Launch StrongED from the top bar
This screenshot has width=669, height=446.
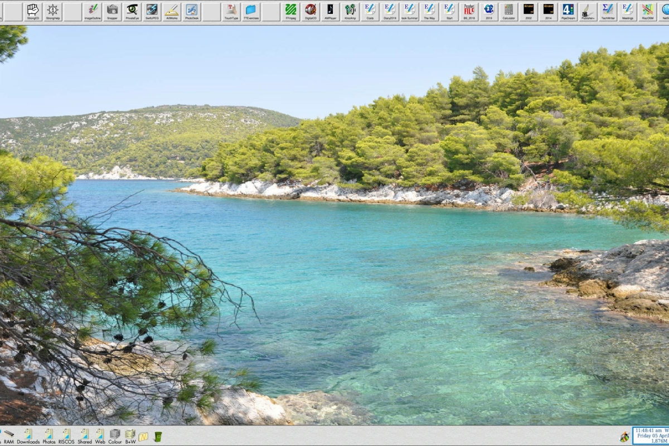pos(33,12)
